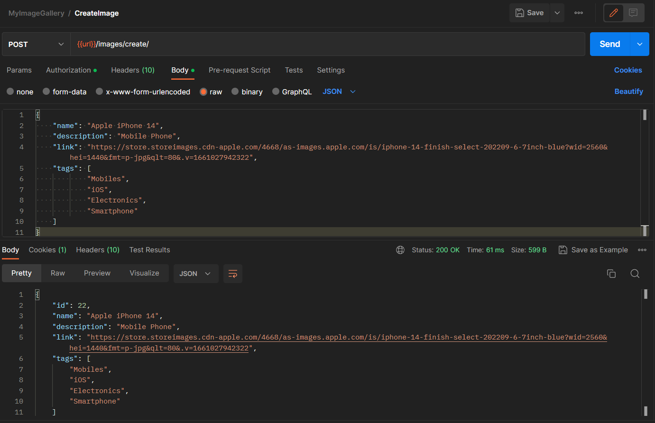Search within the response body
Viewport: 655px width, 423px height.
click(635, 274)
